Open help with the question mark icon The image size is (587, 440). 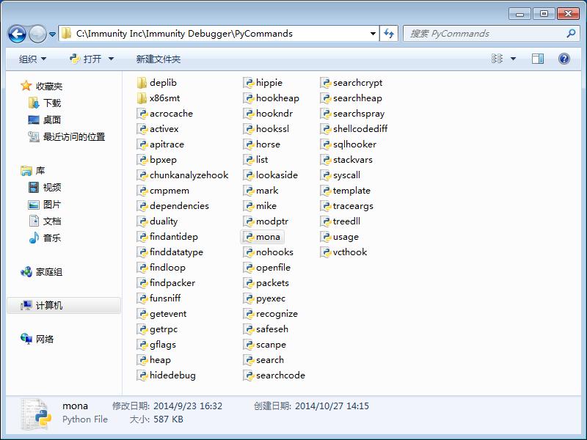(x=564, y=59)
